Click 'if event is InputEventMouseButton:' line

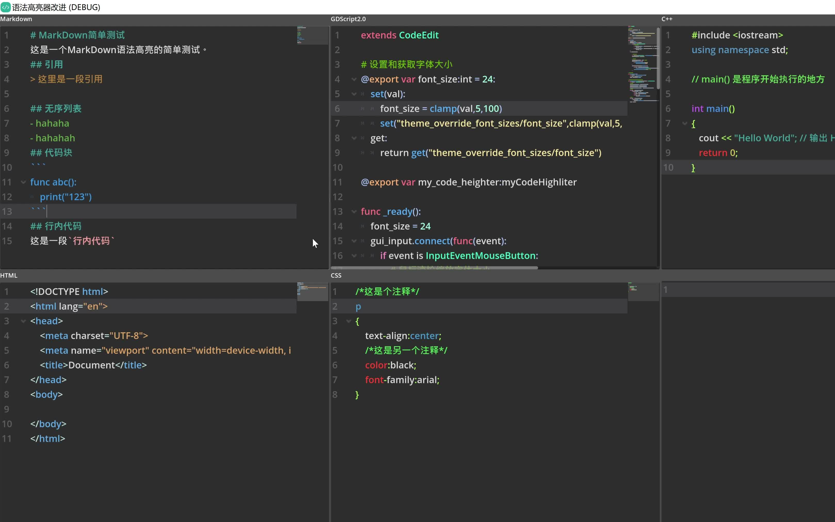click(x=459, y=256)
